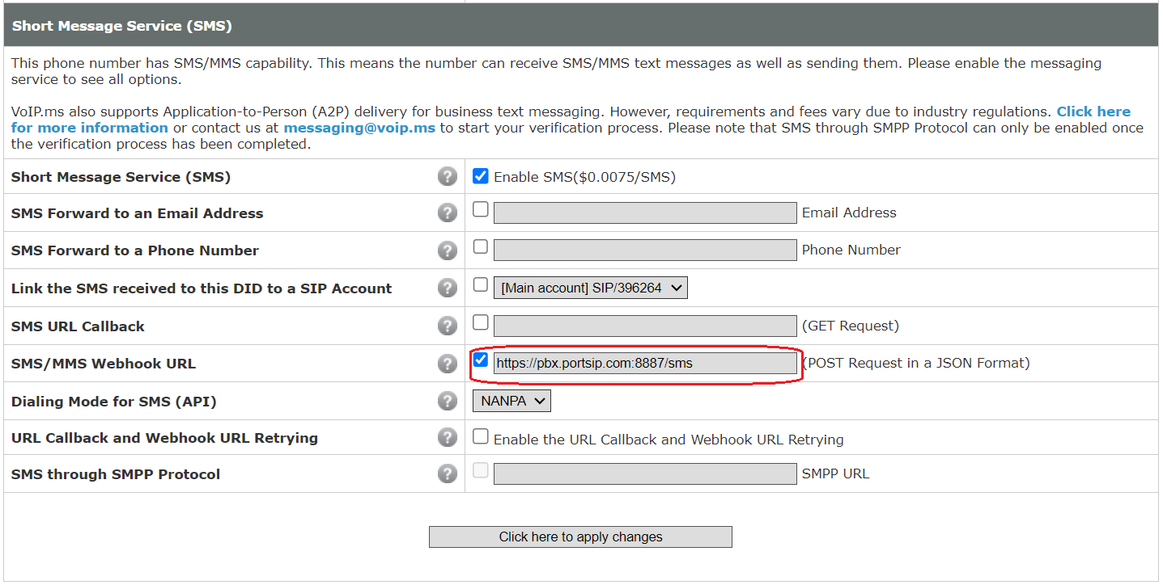Click the webhook URL text field
1163x585 pixels.
click(645, 364)
